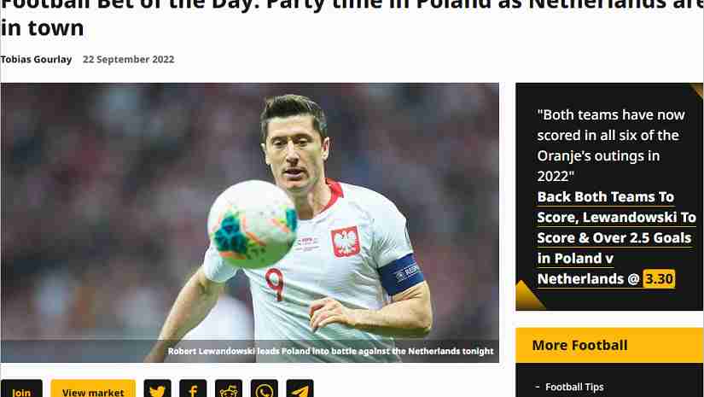
Task: Click the Robert Lewandowski photo
Action: (x=250, y=222)
